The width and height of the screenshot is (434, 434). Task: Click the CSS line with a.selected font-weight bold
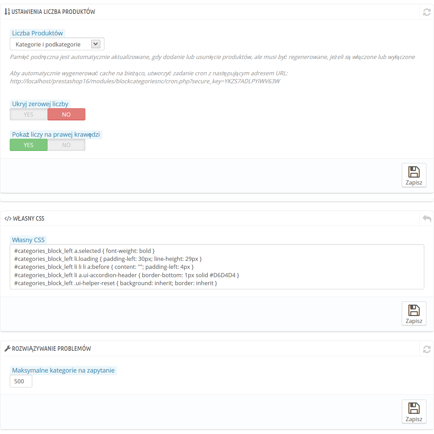pos(84,251)
